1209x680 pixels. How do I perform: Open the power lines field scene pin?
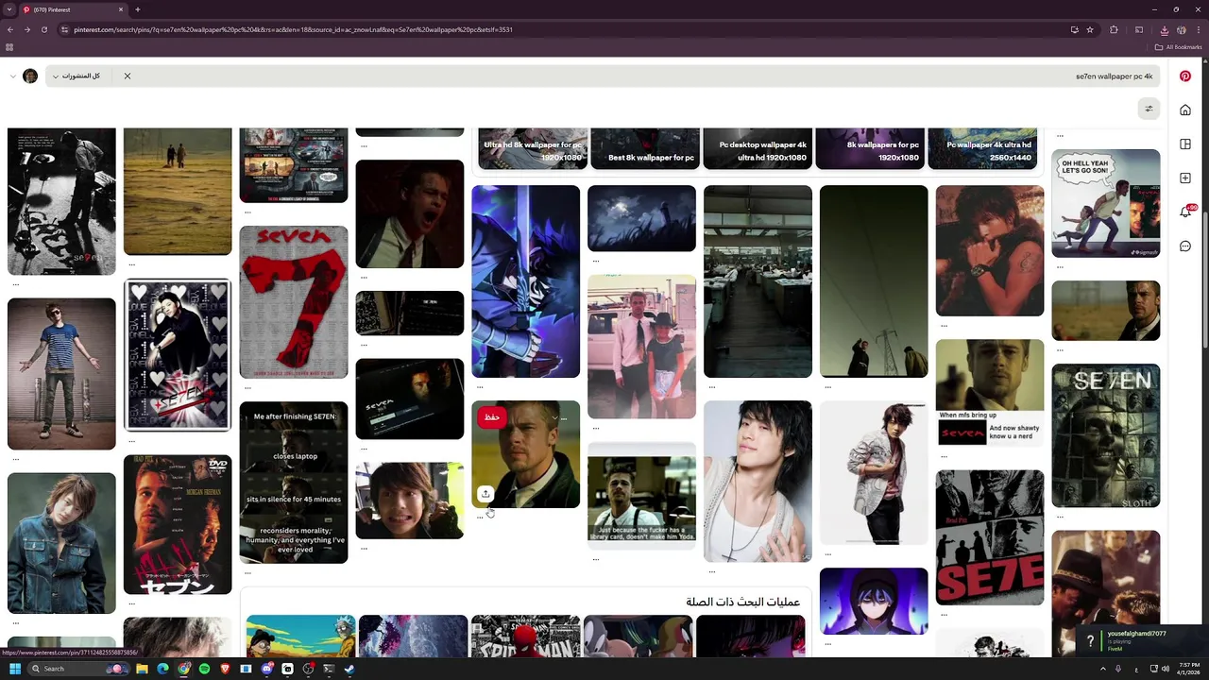coord(874,281)
